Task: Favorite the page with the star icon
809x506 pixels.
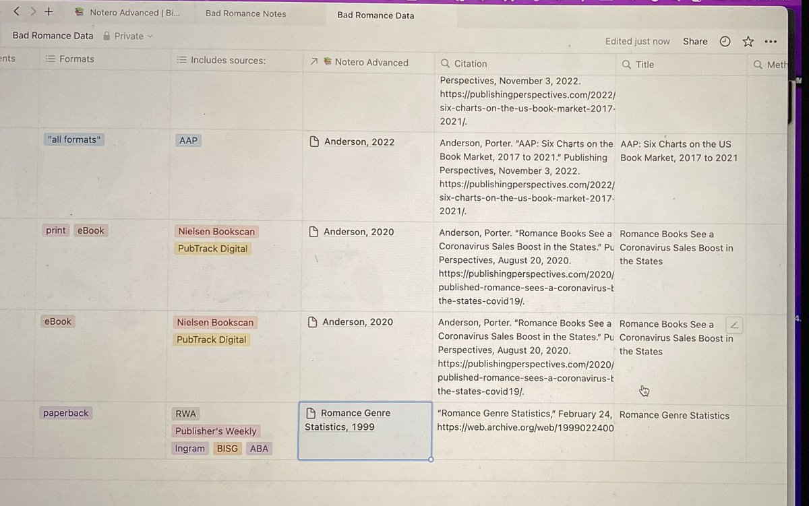Action: pyautogui.click(x=748, y=41)
